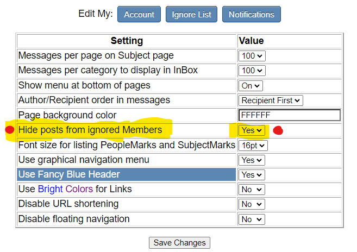357x252 pixels.
Task: Open the Use Fancy Blue Header dropdown
Action: click(252, 175)
